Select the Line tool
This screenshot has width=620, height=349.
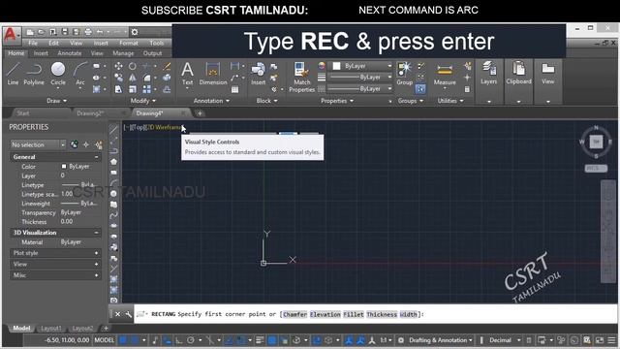tap(13, 74)
